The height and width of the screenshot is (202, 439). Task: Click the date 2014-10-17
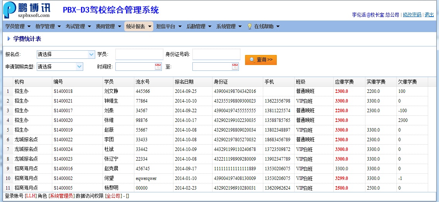185,120
